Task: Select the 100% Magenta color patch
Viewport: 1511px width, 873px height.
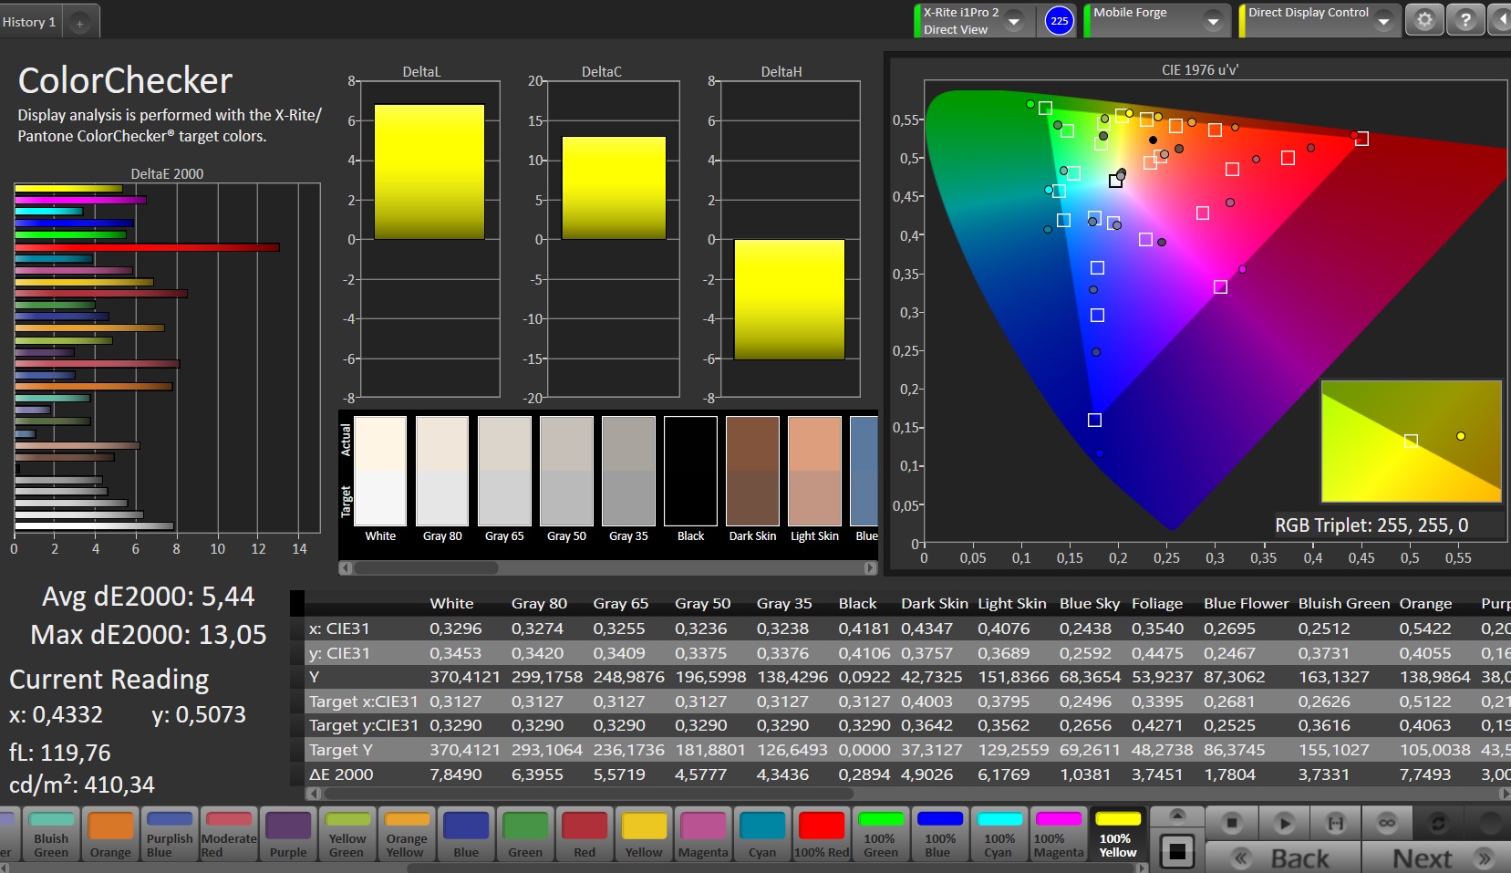Action: point(1058,834)
